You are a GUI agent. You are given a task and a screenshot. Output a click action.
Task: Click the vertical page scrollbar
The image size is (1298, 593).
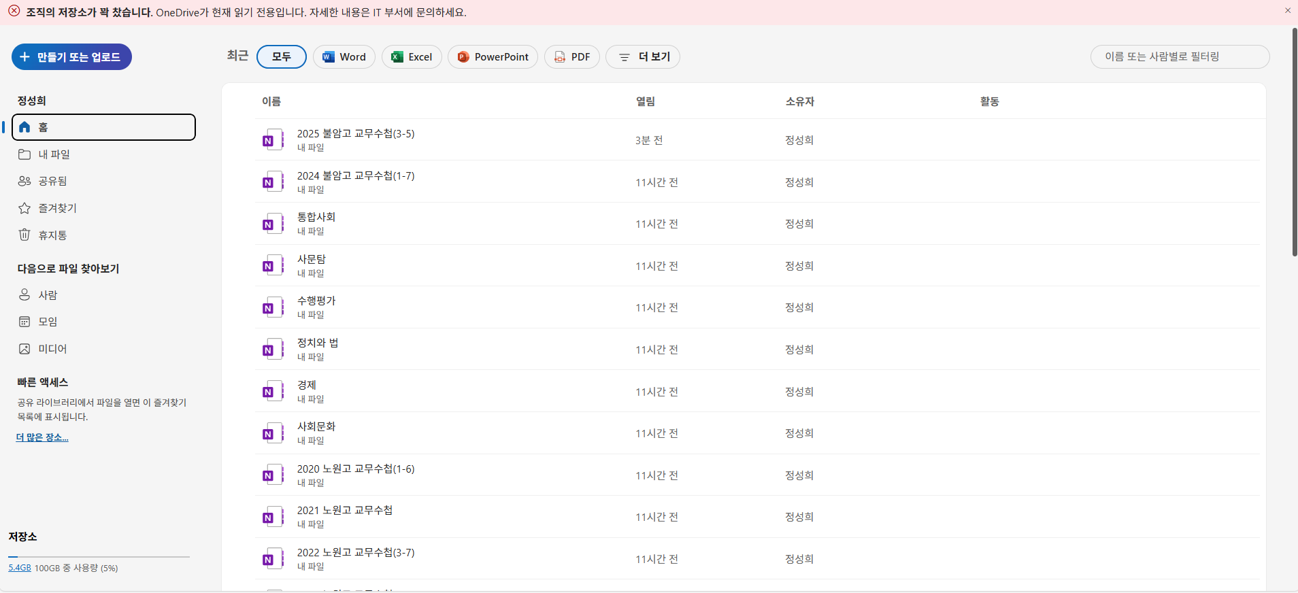tap(1295, 143)
